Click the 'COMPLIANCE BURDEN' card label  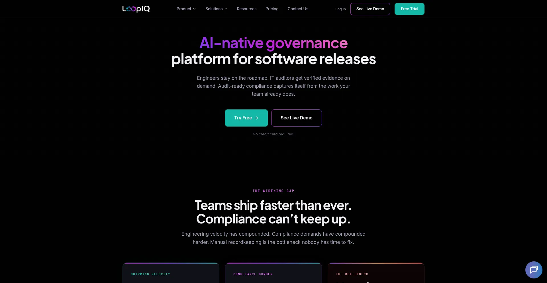(x=253, y=274)
